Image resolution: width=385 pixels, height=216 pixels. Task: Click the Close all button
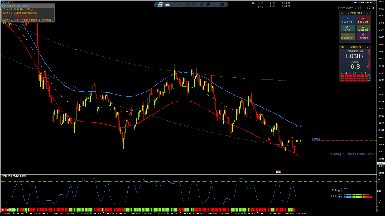pos(363,28)
